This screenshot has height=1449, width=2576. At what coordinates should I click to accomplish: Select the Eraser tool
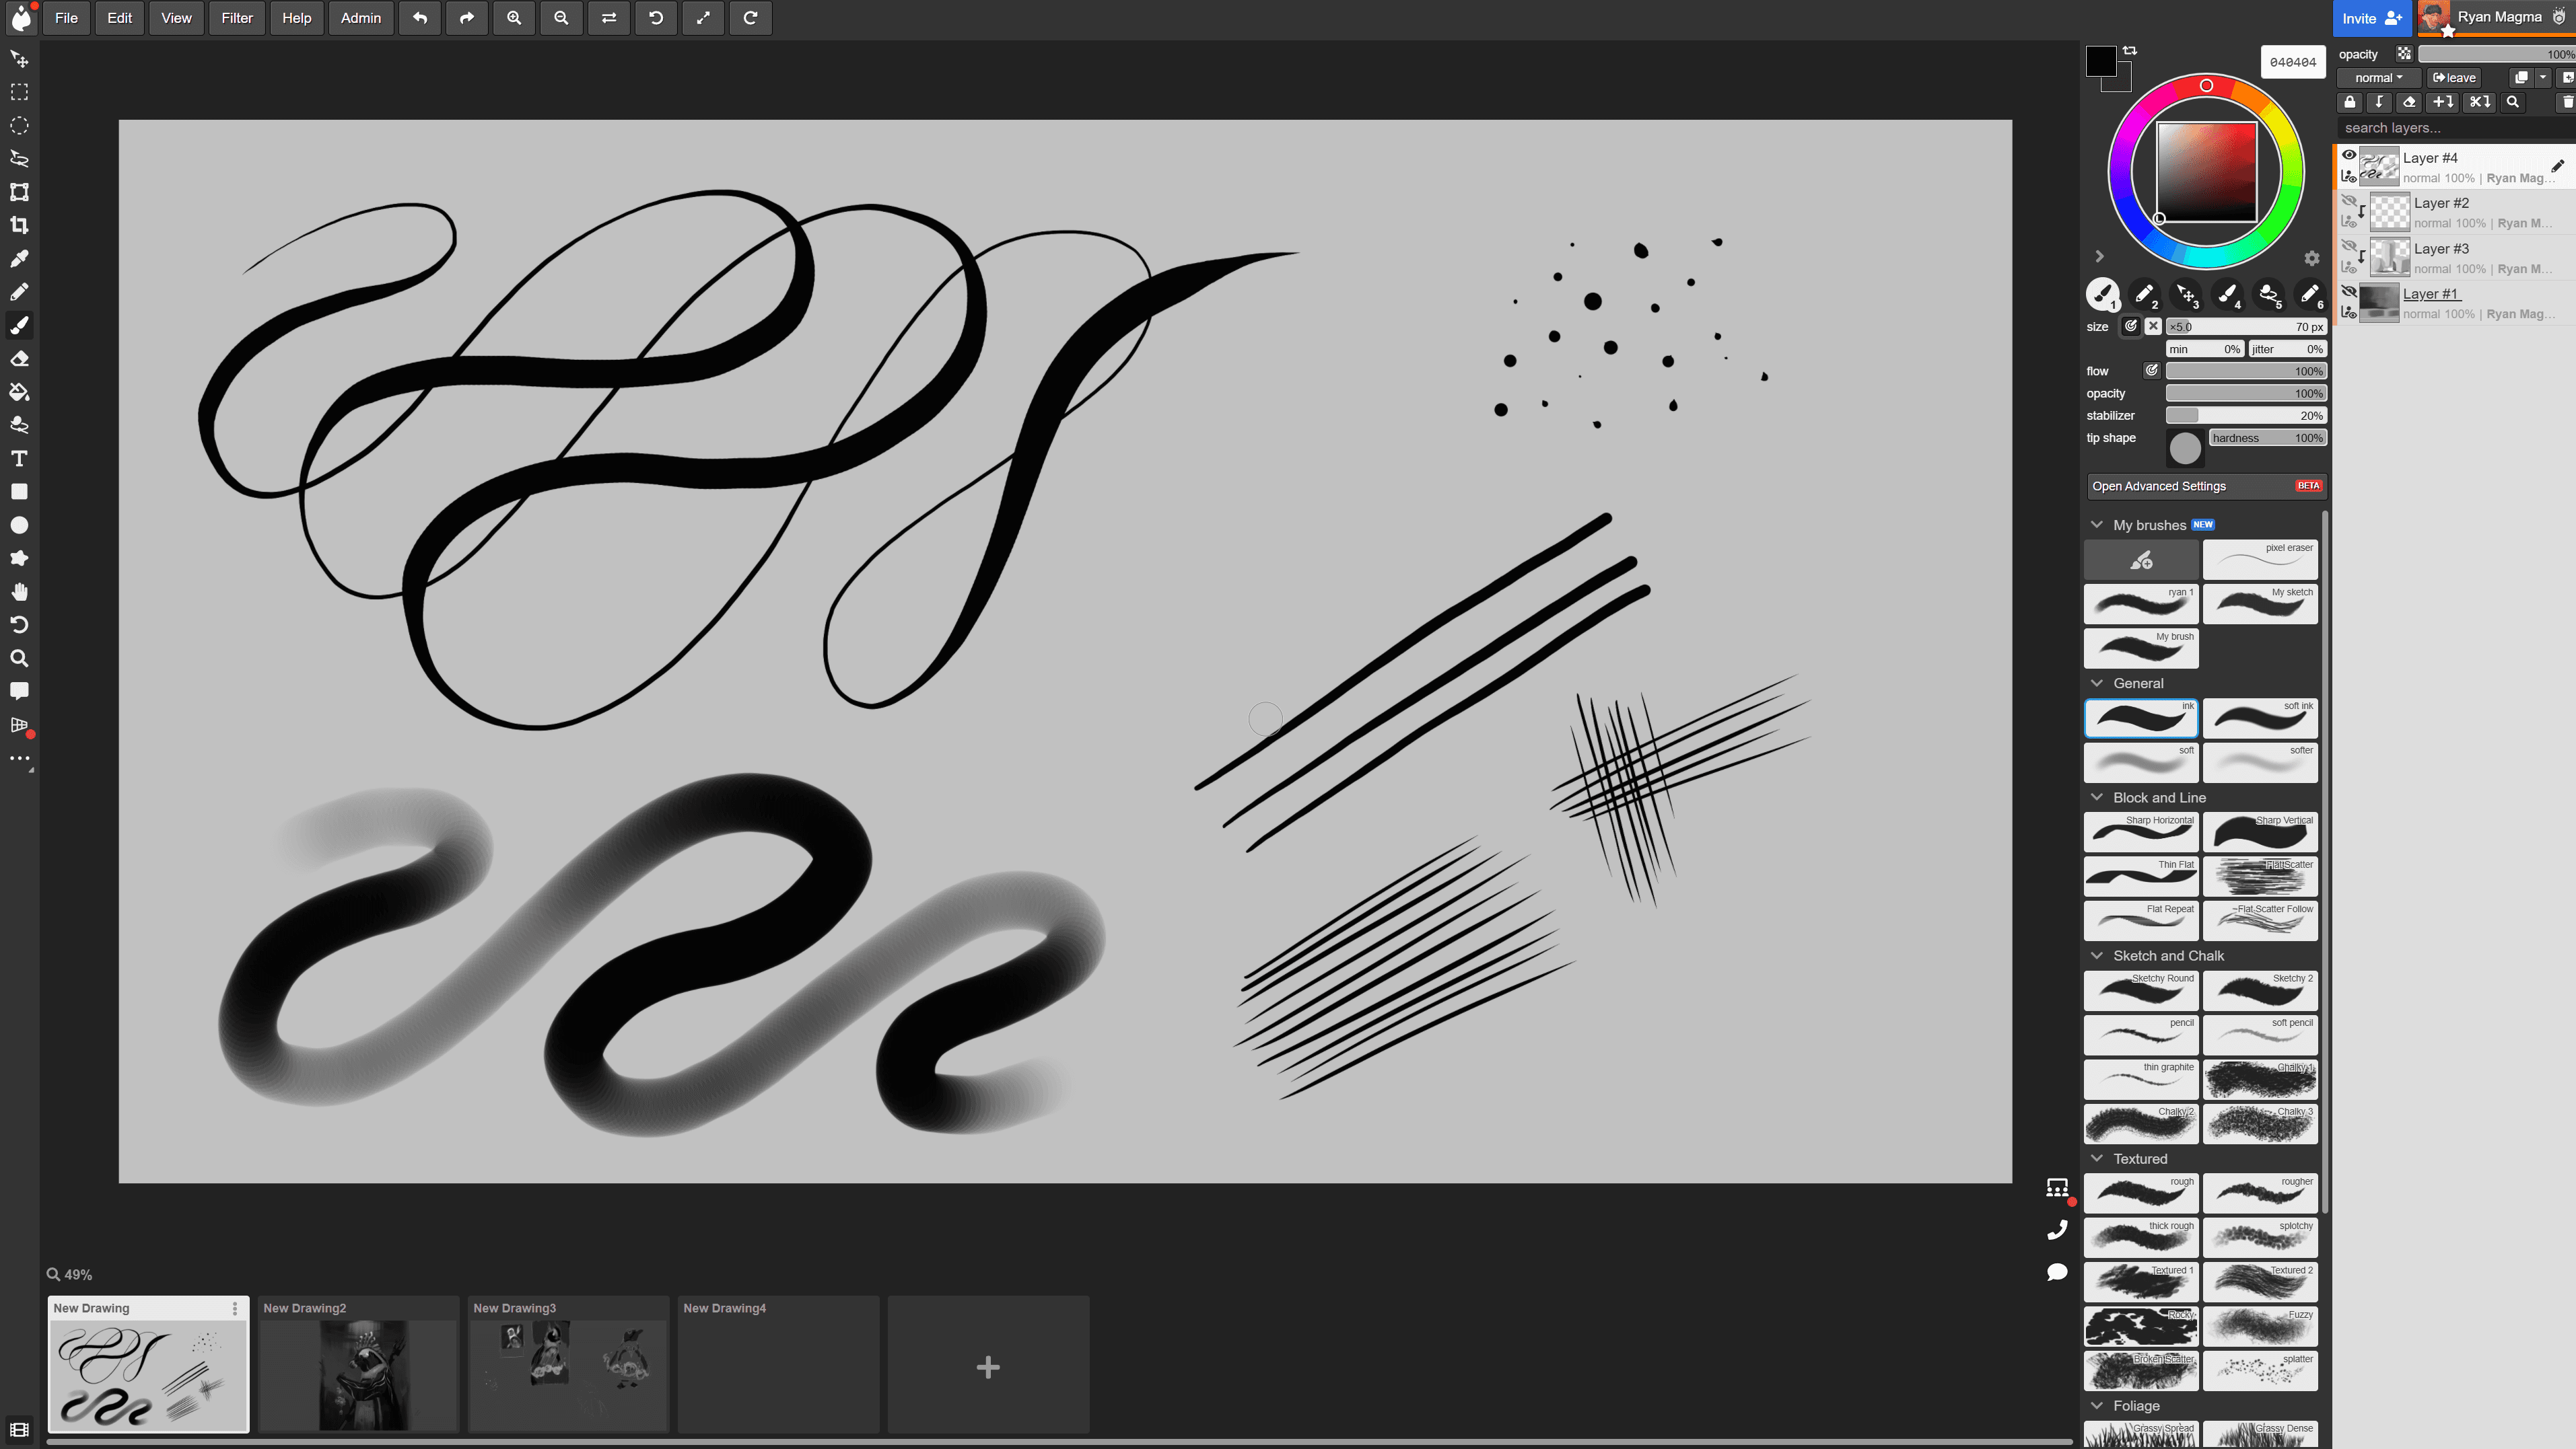click(19, 359)
